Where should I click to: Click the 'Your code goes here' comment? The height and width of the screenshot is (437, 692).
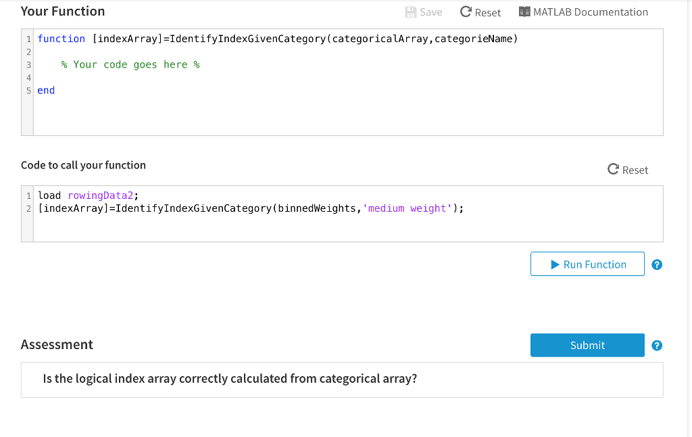coord(130,64)
